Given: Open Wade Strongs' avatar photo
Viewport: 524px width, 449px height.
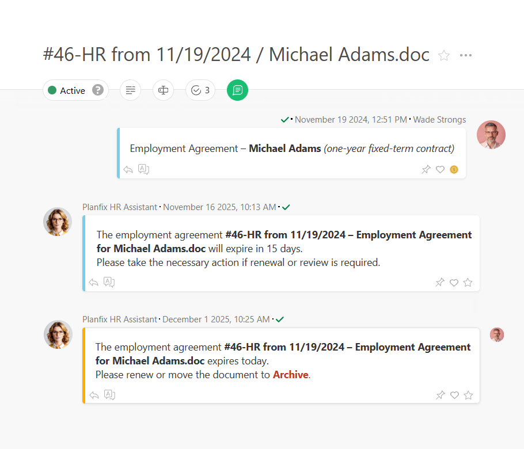Looking at the screenshot, I should click(x=491, y=135).
